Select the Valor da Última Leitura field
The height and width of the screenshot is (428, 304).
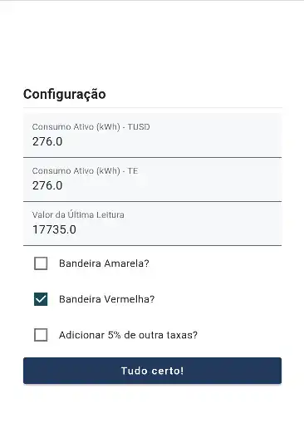click(152, 224)
